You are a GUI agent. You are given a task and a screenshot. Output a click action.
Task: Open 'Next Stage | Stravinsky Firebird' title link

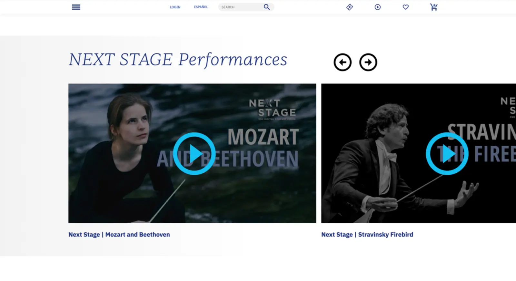tap(367, 235)
